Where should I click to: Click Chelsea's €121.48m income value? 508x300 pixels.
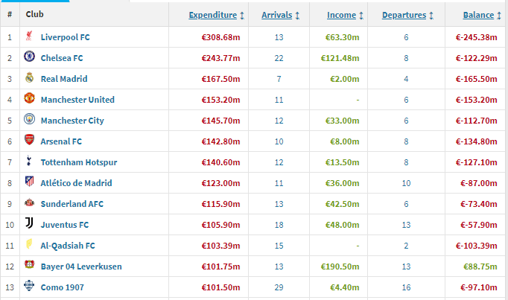pyautogui.click(x=341, y=57)
